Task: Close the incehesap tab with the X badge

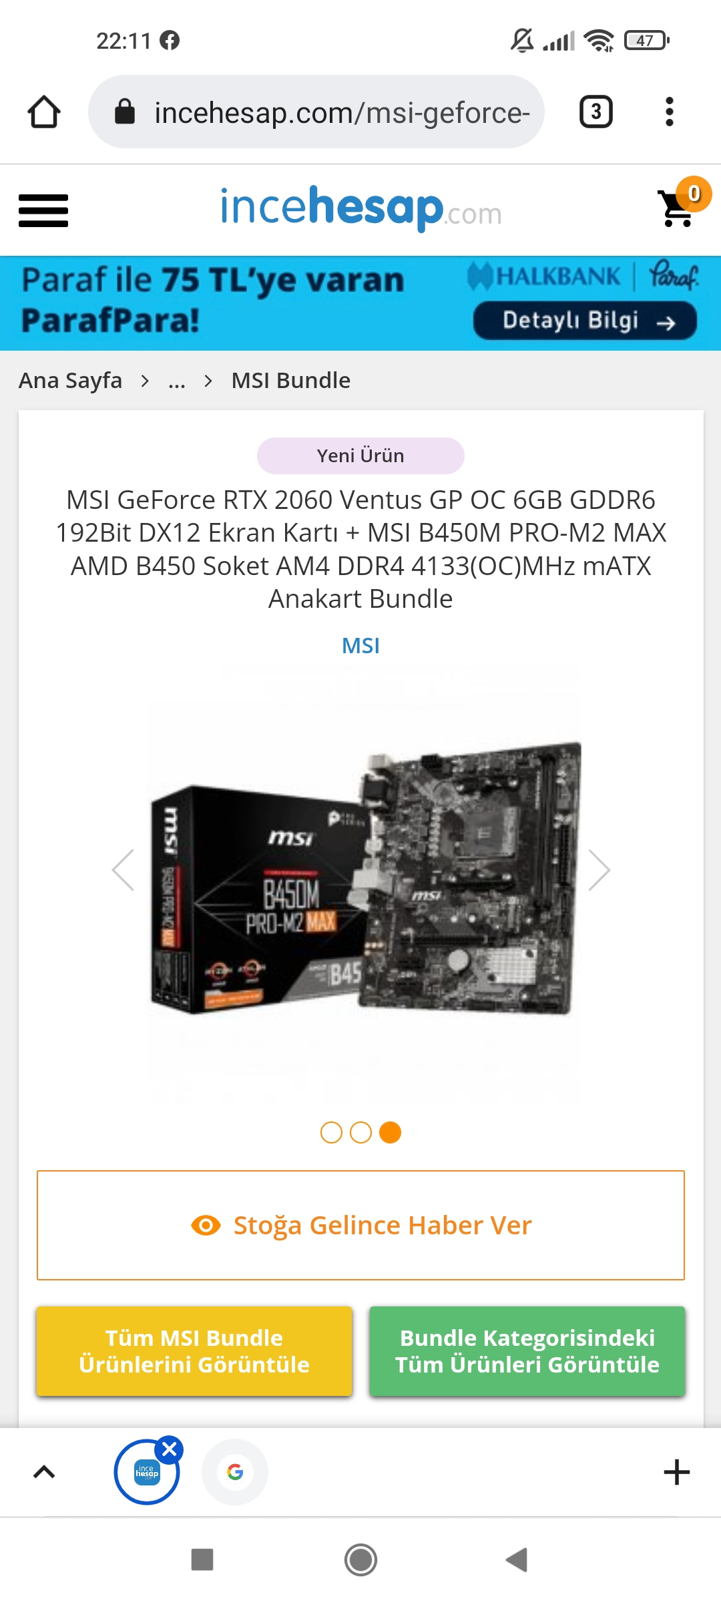Action: [x=170, y=1449]
